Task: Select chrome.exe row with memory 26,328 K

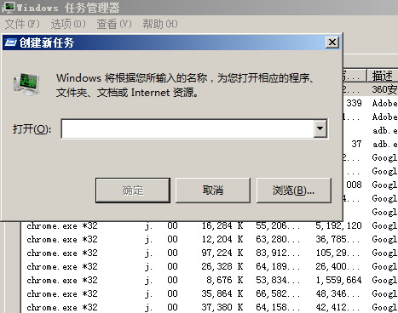Action: coord(210,266)
